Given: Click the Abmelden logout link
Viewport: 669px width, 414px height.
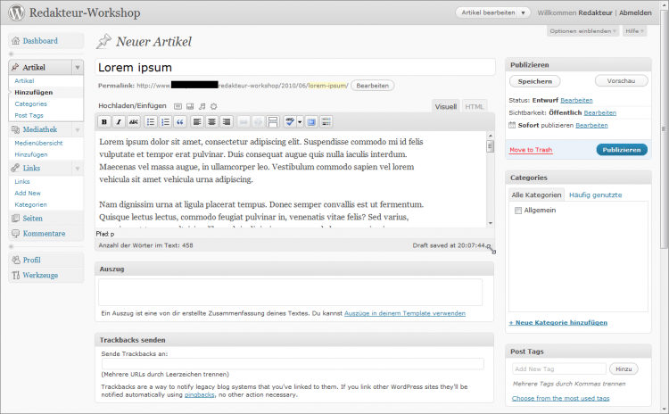Looking at the screenshot, I should coord(635,12).
